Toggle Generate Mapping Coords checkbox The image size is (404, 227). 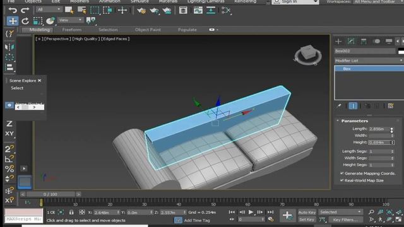click(342, 173)
